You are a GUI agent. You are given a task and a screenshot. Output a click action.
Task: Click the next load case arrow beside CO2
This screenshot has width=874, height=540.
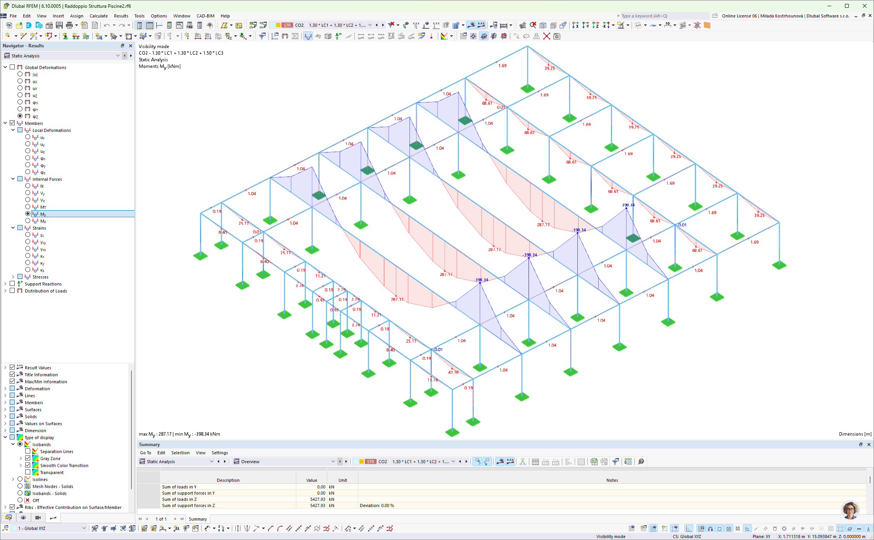[x=383, y=25]
